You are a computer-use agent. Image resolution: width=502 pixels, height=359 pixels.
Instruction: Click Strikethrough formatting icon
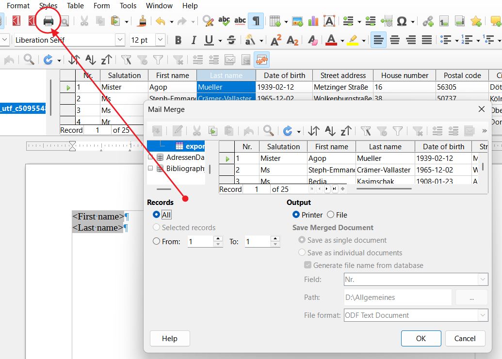pos(231,40)
